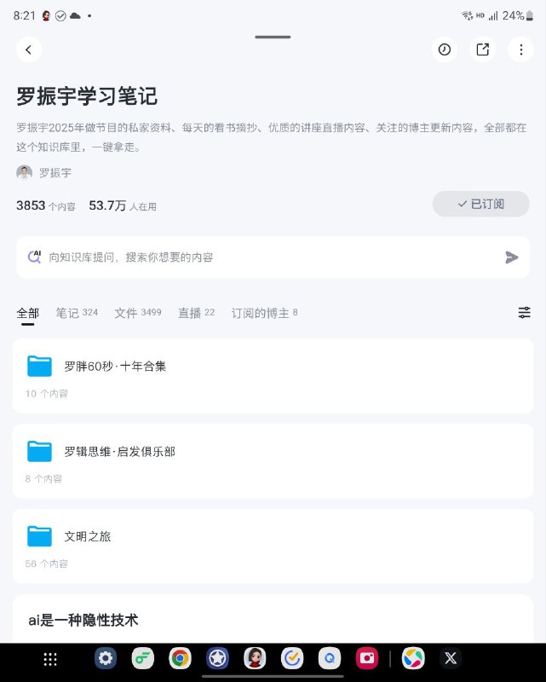Image resolution: width=546 pixels, height=682 pixels.
Task: Tap the 罗振宇 author avatar
Action: [25, 173]
